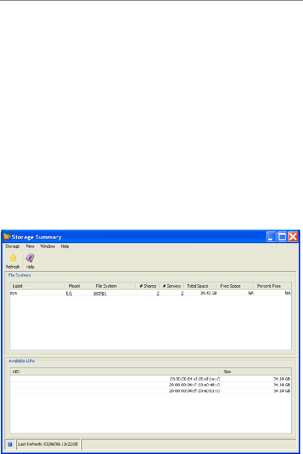Open the psd4p1 file system link

pyautogui.click(x=101, y=293)
